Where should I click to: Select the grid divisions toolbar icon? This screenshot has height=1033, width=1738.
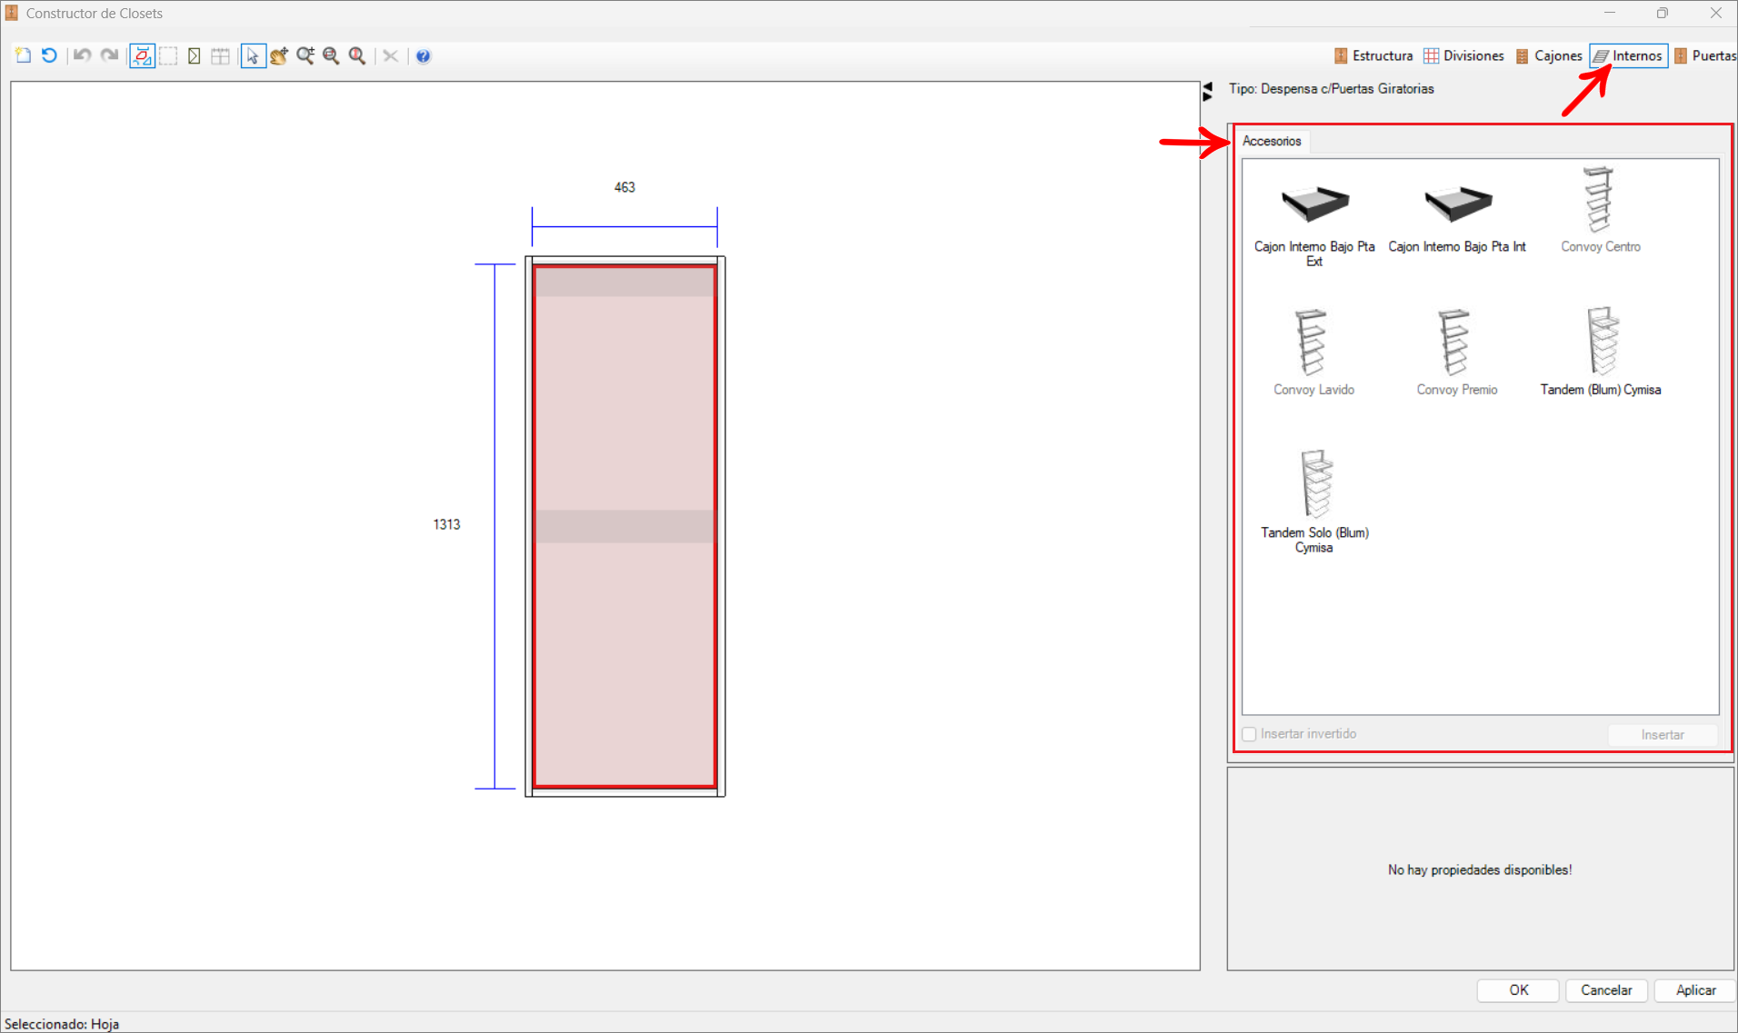(220, 55)
